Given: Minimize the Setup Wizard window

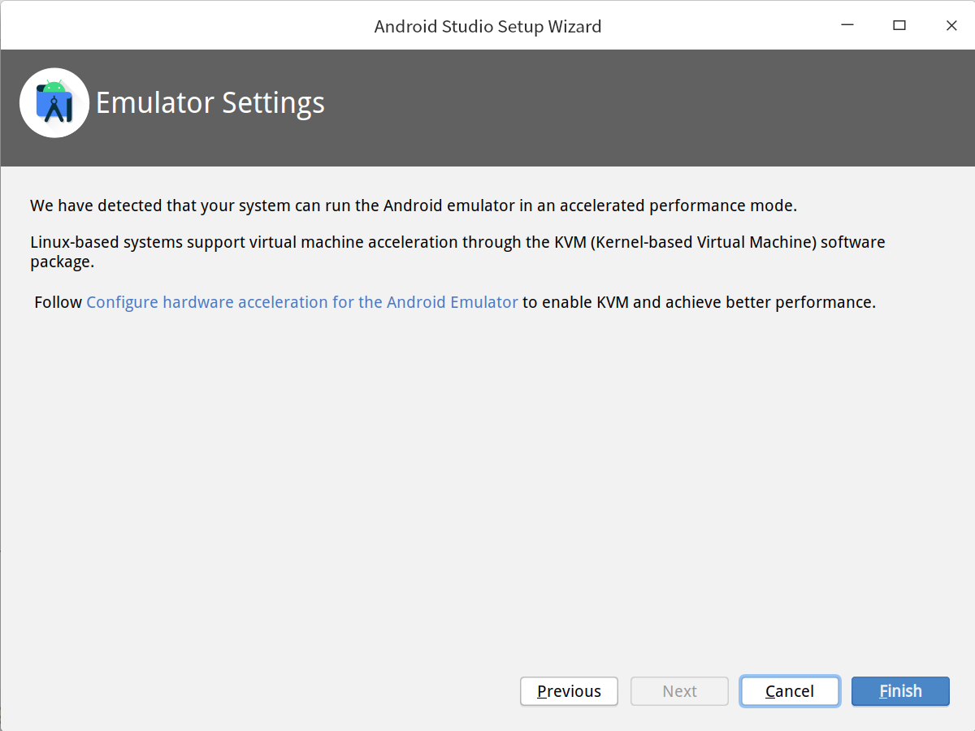Looking at the screenshot, I should click(847, 26).
